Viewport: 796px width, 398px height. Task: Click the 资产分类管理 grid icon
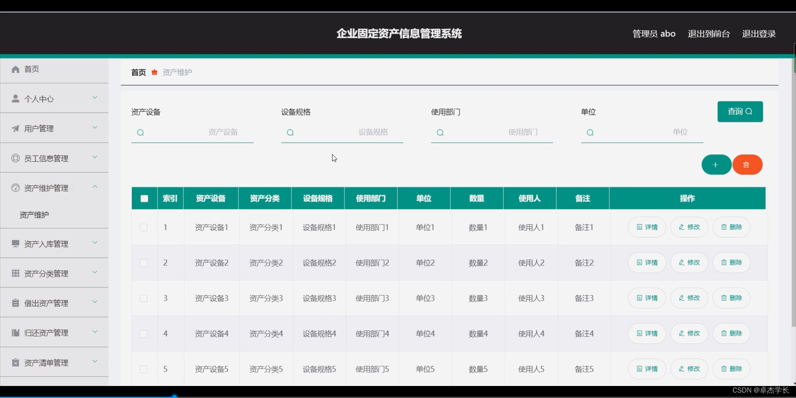[15, 273]
